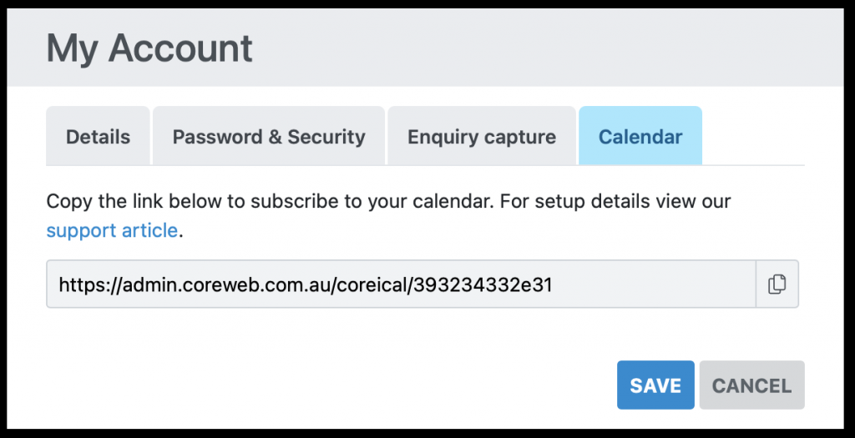Go to Password & Security settings
This screenshot has height=438, width=855.
(269, 137)
